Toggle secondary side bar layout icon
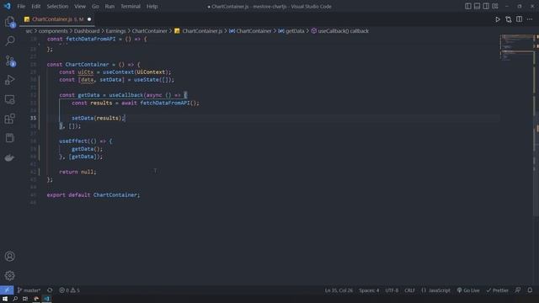The height and width of the screenshot is (303, 539). point(486,6)
